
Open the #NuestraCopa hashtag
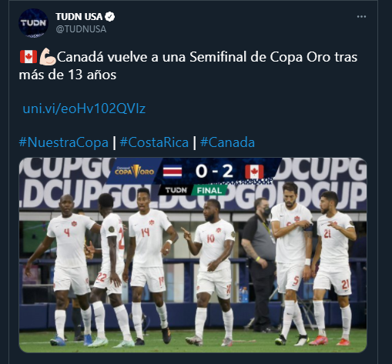point(63,142)
